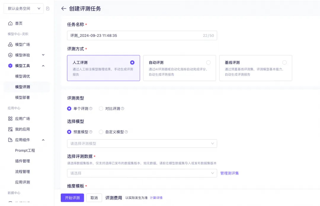This screenshot has width=320, height=206.
Task: Open 我的应用 in sidebar
Action: [23, 129]
